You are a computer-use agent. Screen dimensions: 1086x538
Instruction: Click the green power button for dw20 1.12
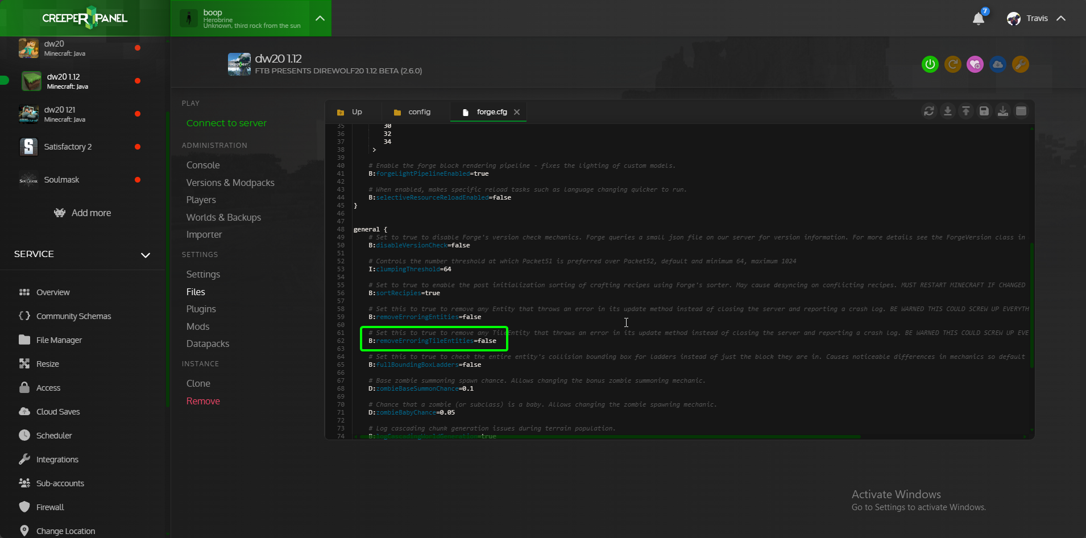[x=930, y=64]
